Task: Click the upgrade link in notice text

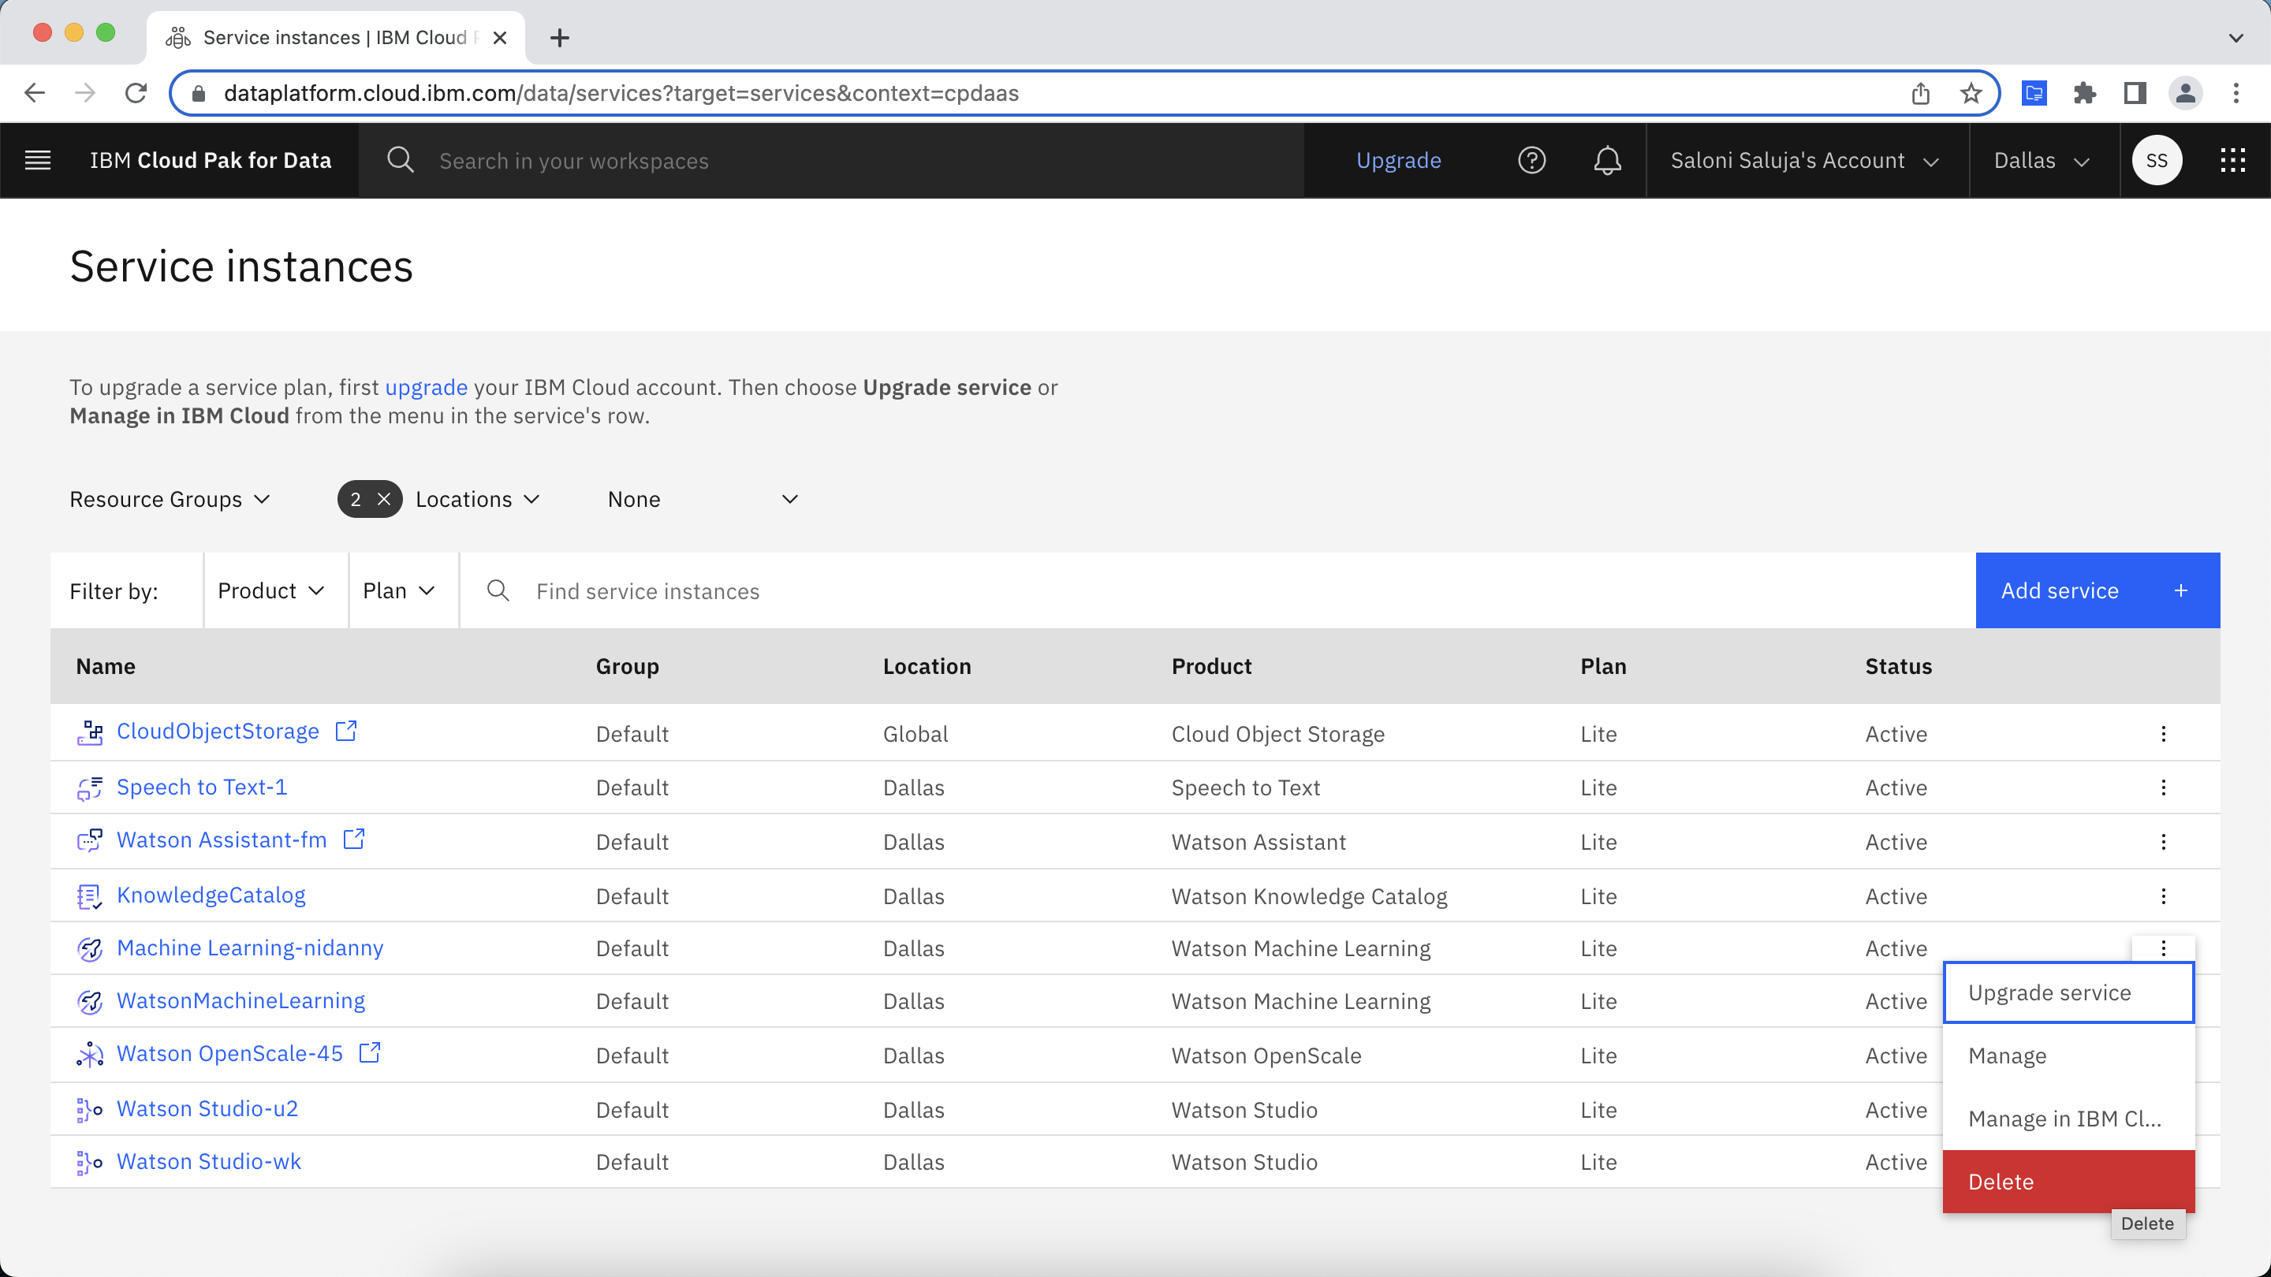Action: (426, 387)
